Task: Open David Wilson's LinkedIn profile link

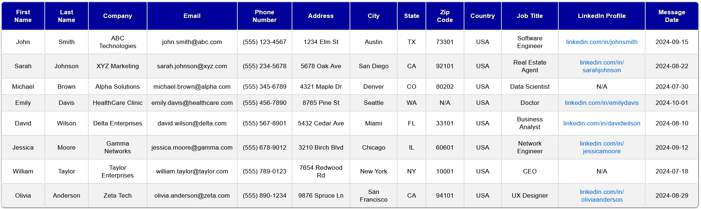Action: tap(601, 124)
